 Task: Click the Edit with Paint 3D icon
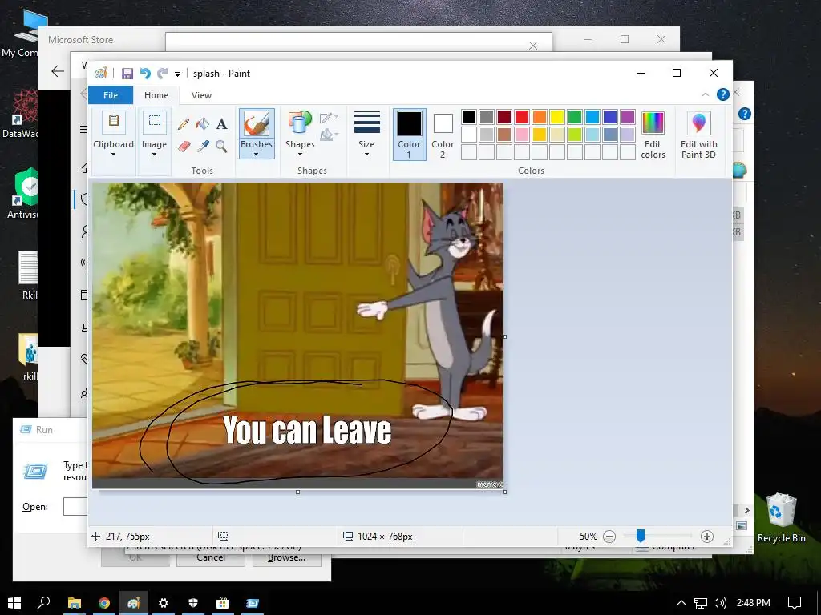[698, 124]
